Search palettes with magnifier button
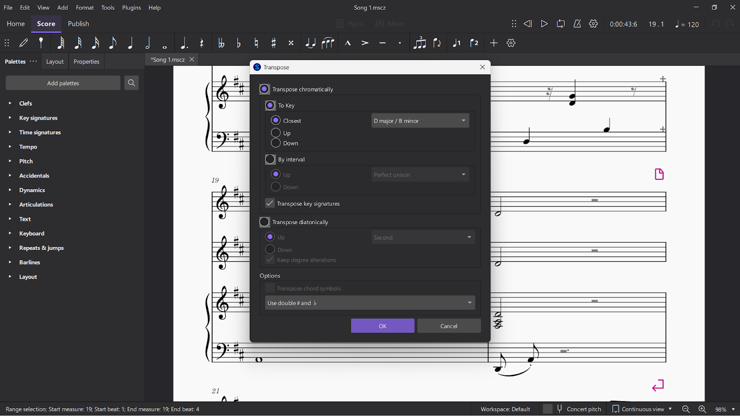Viewport: 740px width, 416px height. pos(131,83)
